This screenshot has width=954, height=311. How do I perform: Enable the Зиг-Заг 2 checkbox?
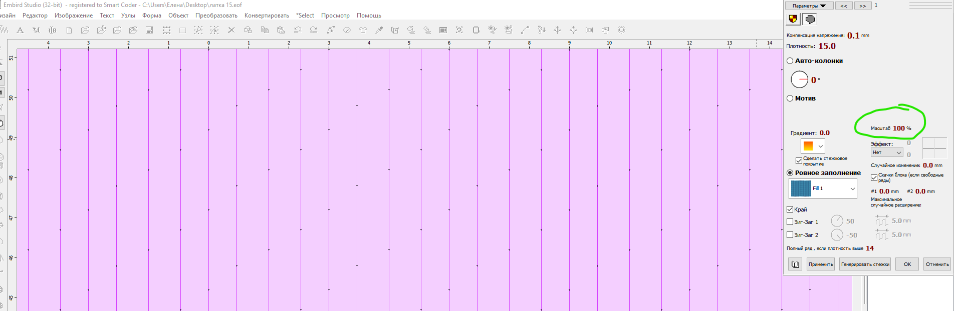[790, 235]
